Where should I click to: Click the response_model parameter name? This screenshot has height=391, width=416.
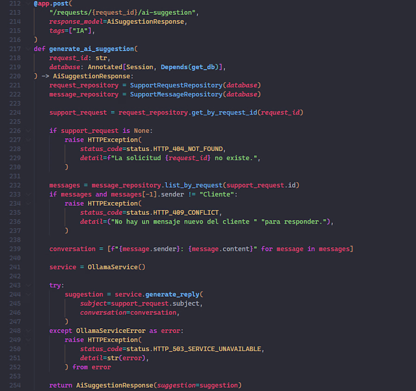click(76, 22)
